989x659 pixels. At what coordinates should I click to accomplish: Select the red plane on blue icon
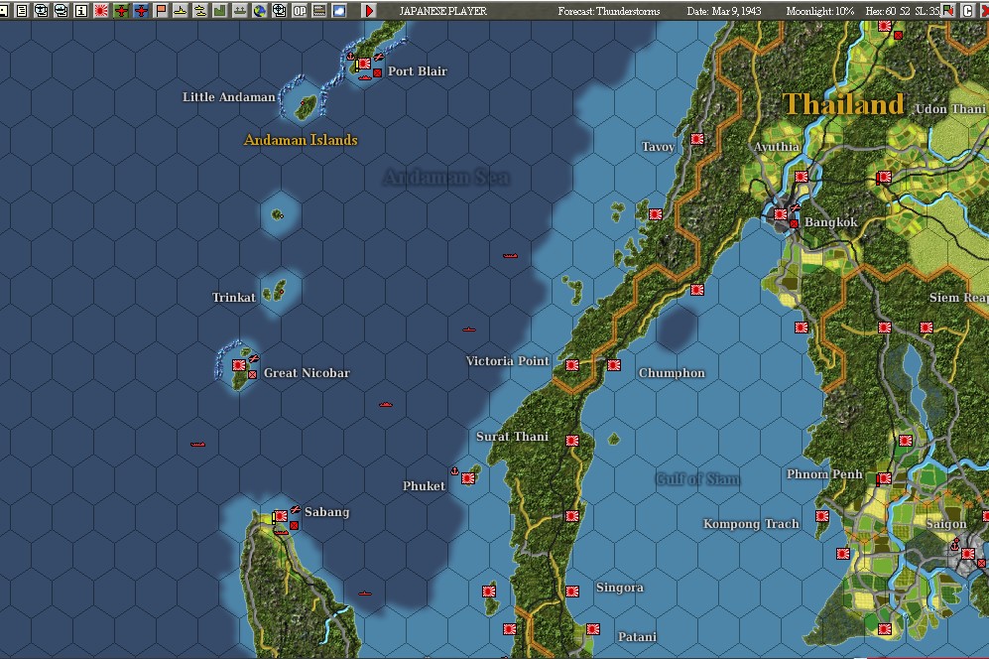coord(141,11)
